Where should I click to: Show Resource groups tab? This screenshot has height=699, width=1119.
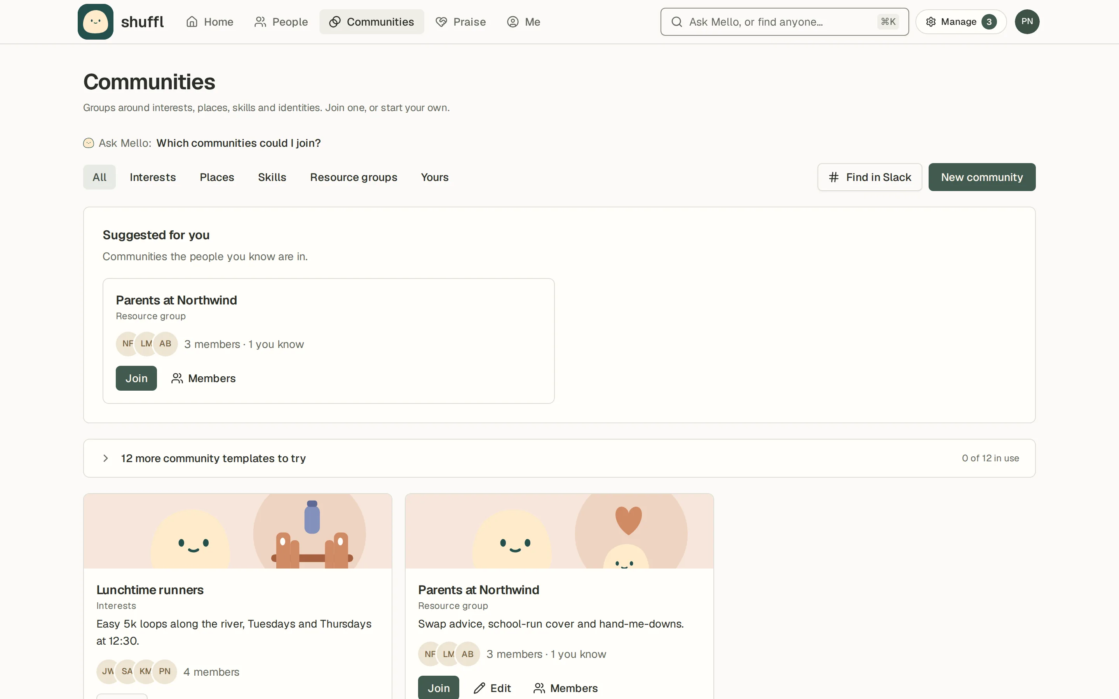coord(353,177)
